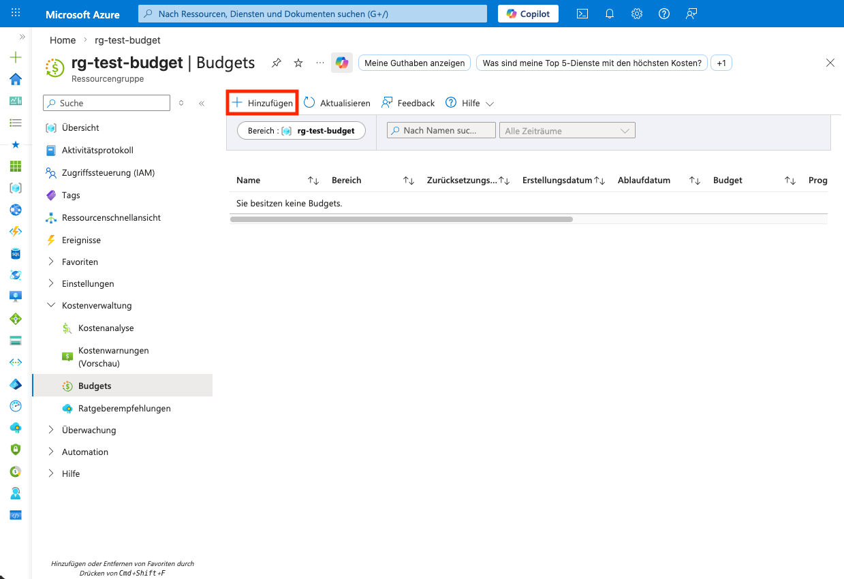
Task: Collapse the Kostenverwaltung section
Action: [x=97, y=306]
